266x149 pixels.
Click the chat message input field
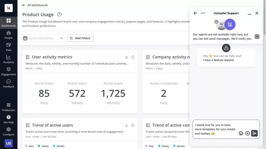pyautogui.click(x=214, y=129)
